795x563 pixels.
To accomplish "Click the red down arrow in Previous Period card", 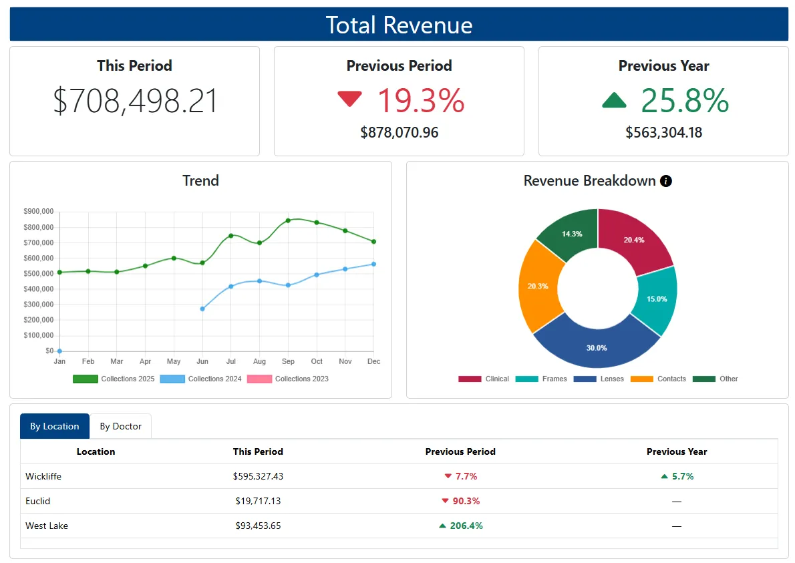I will point(349,100).
